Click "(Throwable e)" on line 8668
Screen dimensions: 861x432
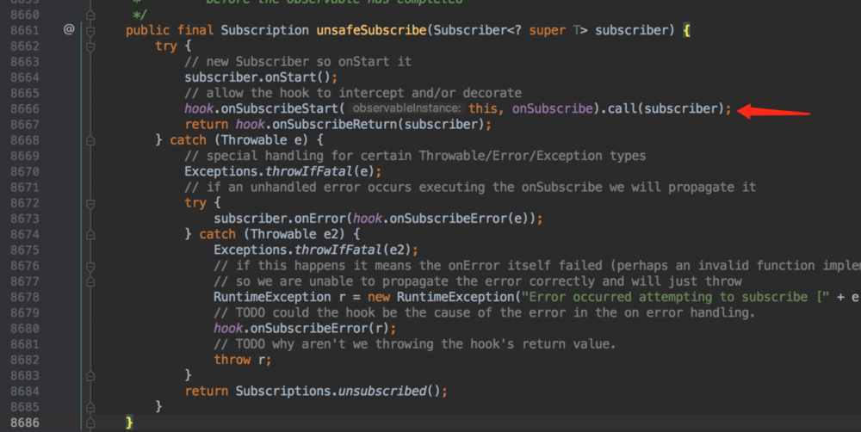pyautogui.click(x=262, y=140)
